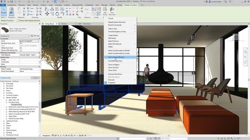Open the Select panel dropdown
This screenshot has width=250, height=140.
click(x=4, y=17)
